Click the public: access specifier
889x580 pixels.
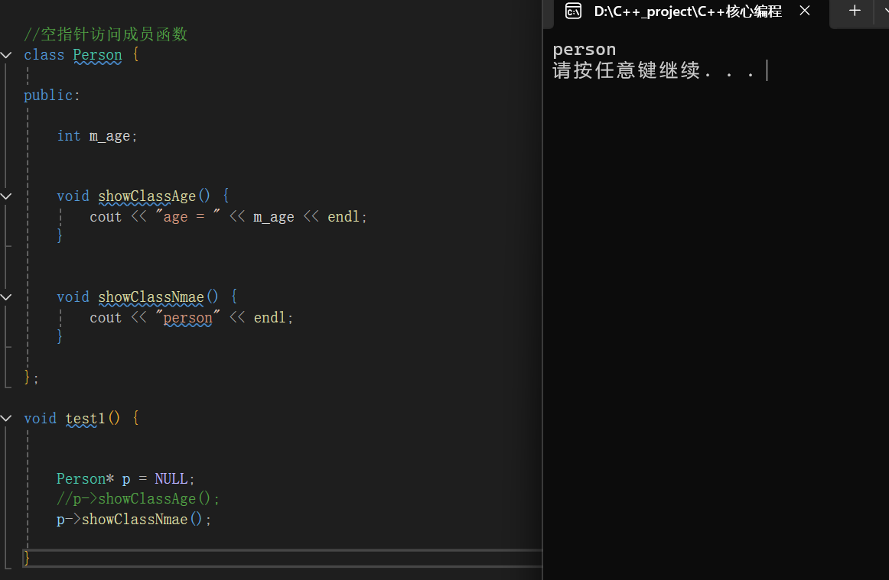(52, 96)
